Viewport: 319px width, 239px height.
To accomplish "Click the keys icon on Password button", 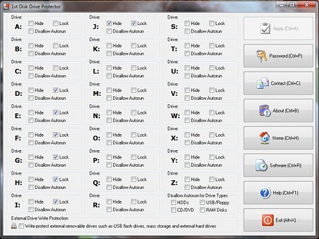I will pyautogui.click(x=262, y=56).
